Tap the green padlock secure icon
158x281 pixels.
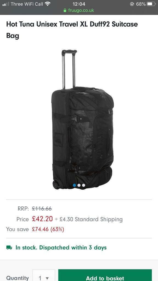click(x=65, y=10)
